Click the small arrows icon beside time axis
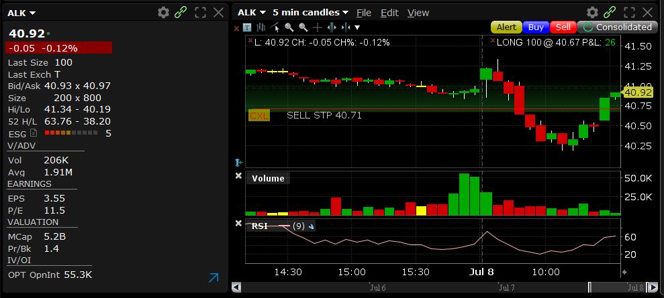The image size is (664, 298). [x=624, y=273]
